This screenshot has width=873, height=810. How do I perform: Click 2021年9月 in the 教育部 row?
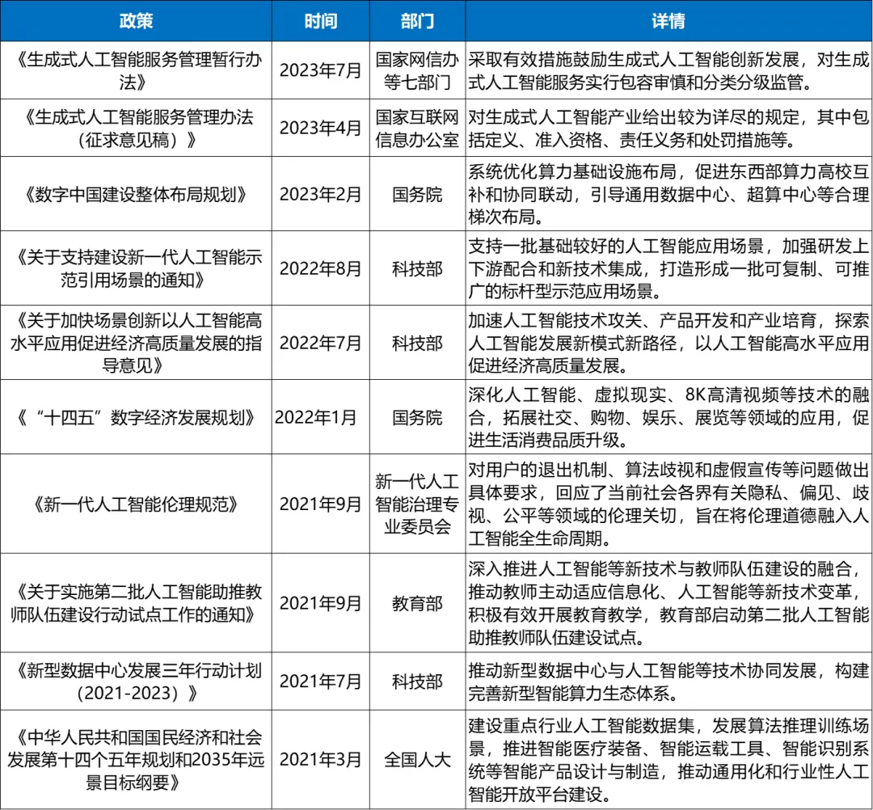point(321,603)
